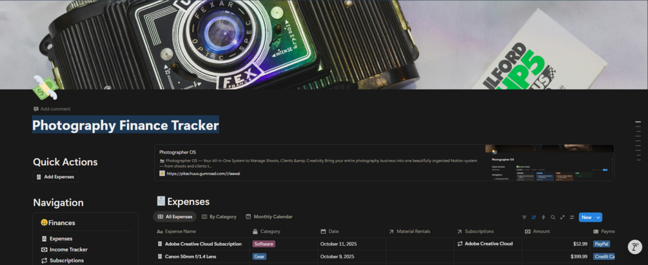
Task: Open automations lightning bolt icon
Action: coord(543,217)
